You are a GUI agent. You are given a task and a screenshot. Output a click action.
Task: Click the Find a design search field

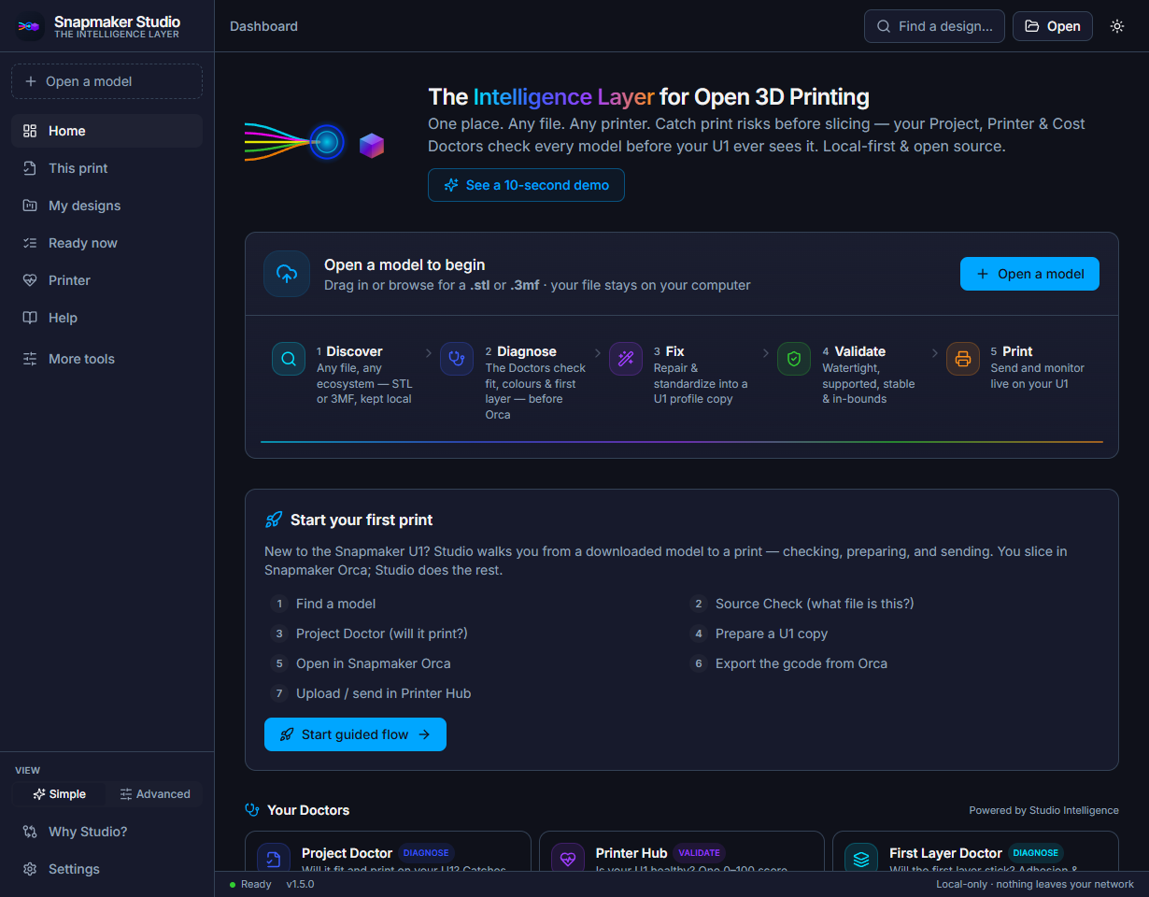coord(934,26)
